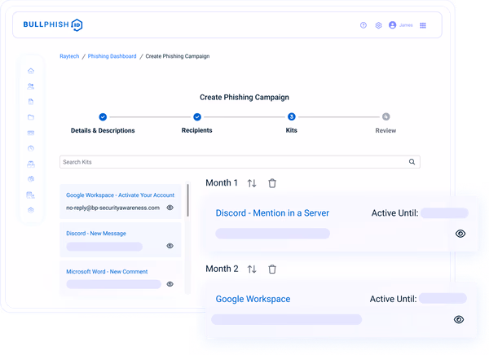The height and width of the screenshot is (355, 489).
Task: Open the stacked boxes sidebar icon
Action: pyautogui.click(x=31, y=164)
